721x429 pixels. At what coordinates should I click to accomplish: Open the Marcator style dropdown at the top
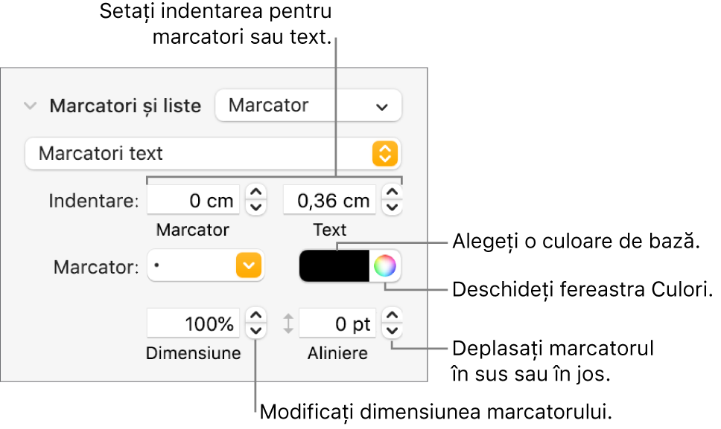click(x=308, y=105)
